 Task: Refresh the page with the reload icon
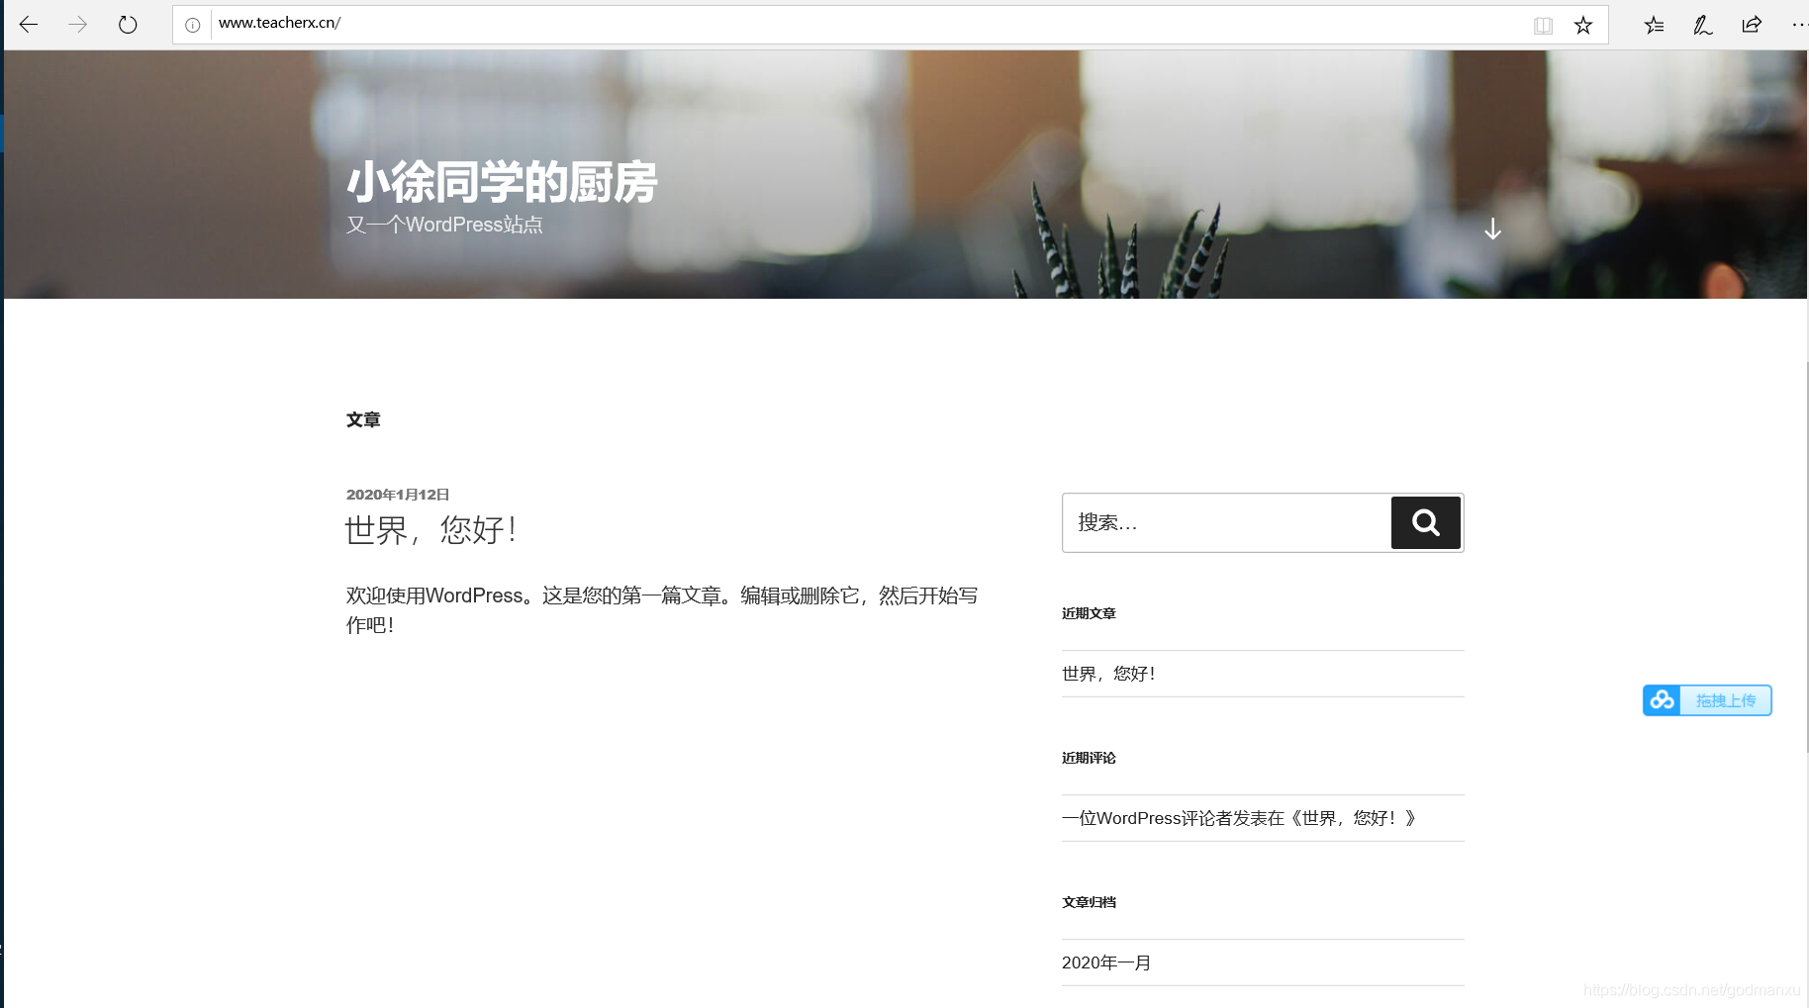click(128, 25)
